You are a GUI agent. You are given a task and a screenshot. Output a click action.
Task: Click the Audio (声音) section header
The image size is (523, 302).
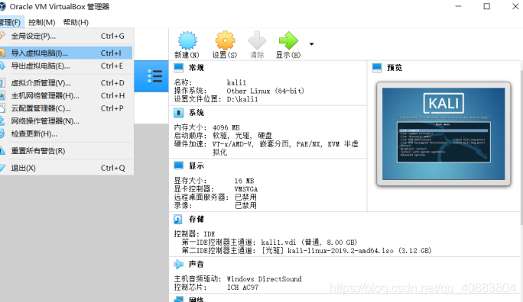[196, 264]
